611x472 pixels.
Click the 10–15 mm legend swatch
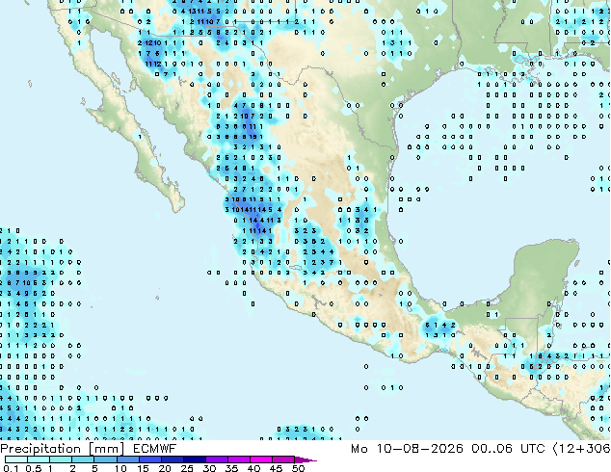click(x=127, y=459)
